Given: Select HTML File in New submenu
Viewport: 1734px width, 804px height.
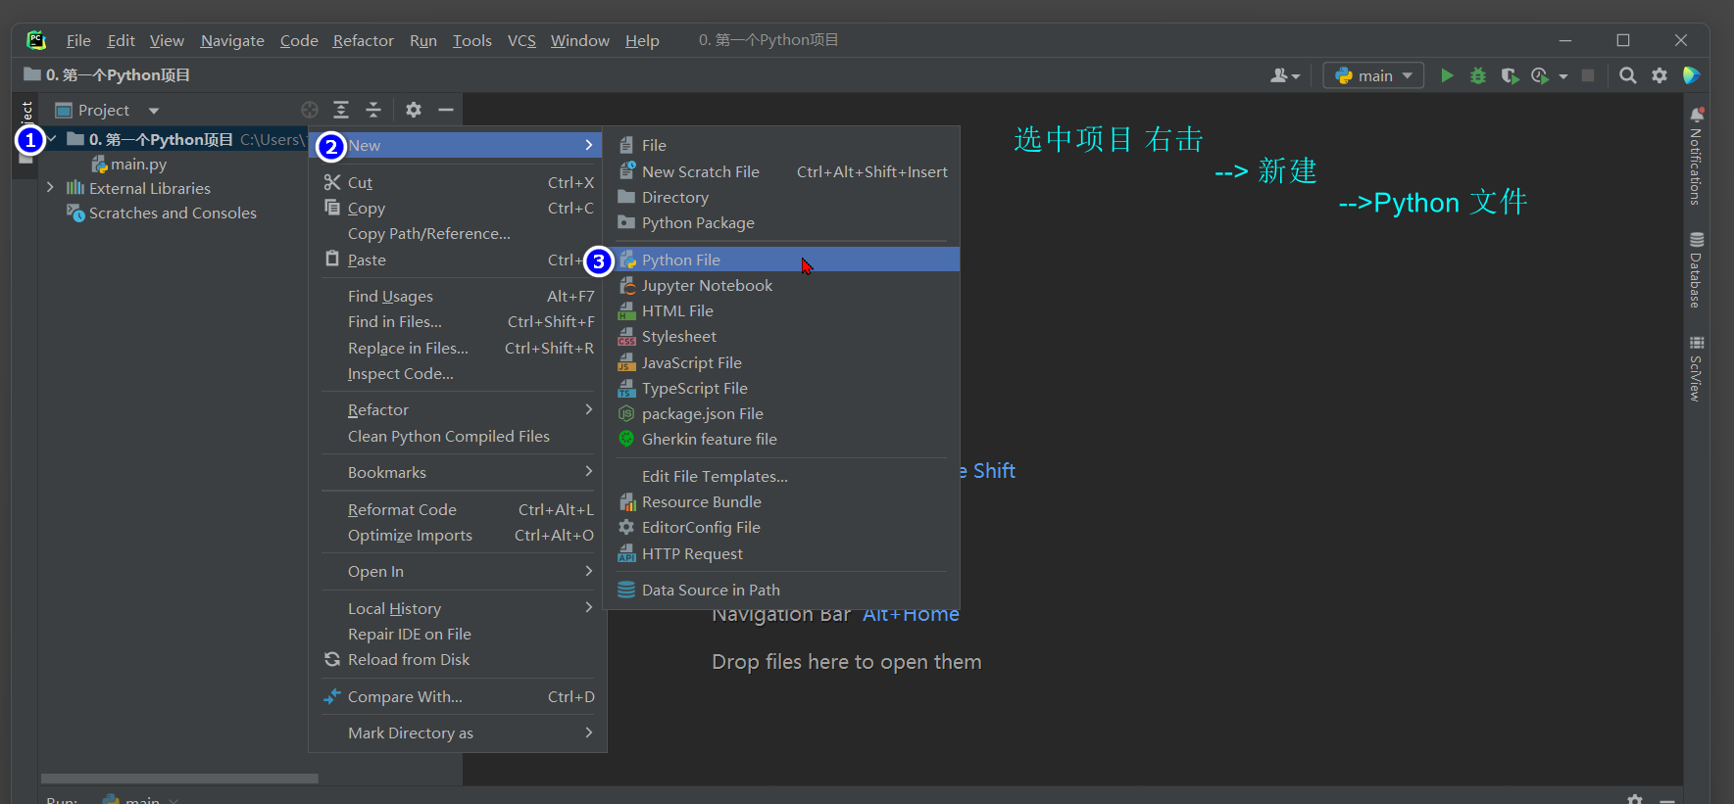Looking at the screenshot, I should tap(782, 310).
